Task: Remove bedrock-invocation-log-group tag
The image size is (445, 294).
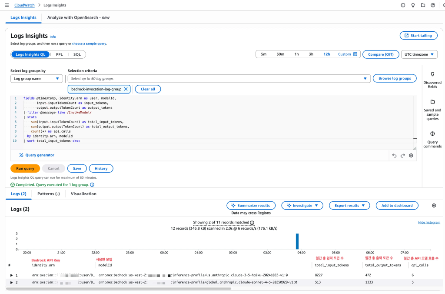Action: click(126, 89)
